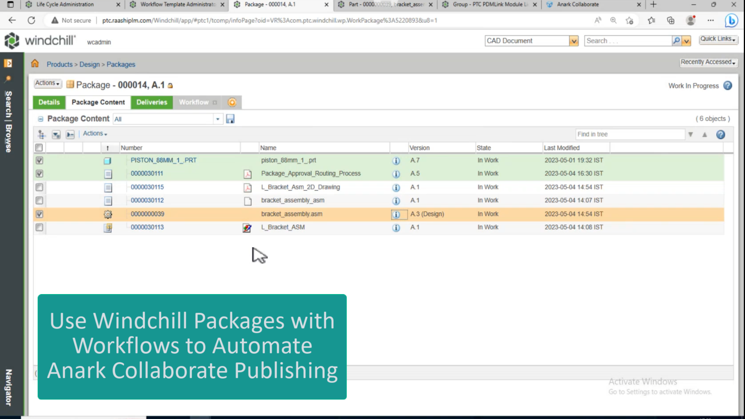This screenshot has height=419, width=745.
Task: Open the info icon for L_Bracket_Asm_2D_Drawing
Action: coord(396,187)
